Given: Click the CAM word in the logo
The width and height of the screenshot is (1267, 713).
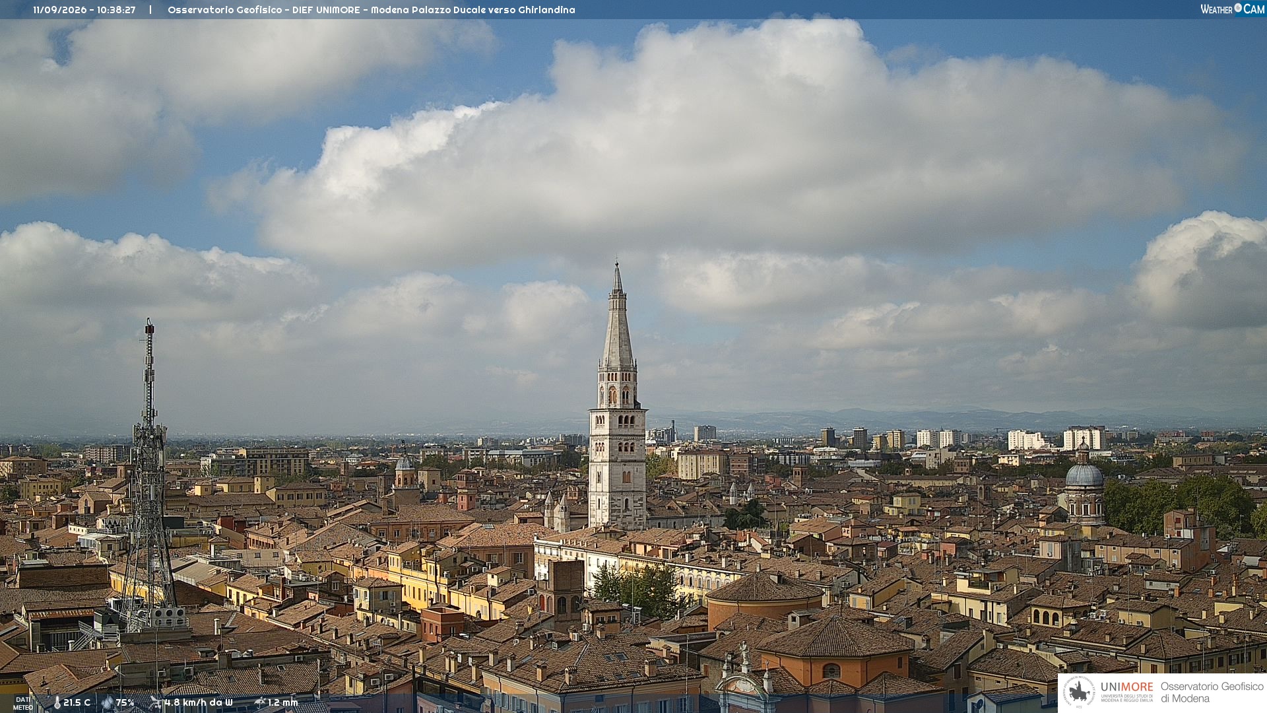Looking at the screenshot, I should point(1254,9).
